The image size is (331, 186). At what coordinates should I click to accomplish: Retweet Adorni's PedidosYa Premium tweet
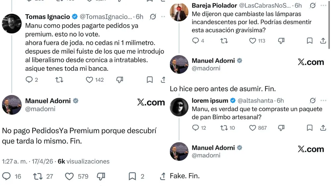pyautogui.click(x=38, y=176)
